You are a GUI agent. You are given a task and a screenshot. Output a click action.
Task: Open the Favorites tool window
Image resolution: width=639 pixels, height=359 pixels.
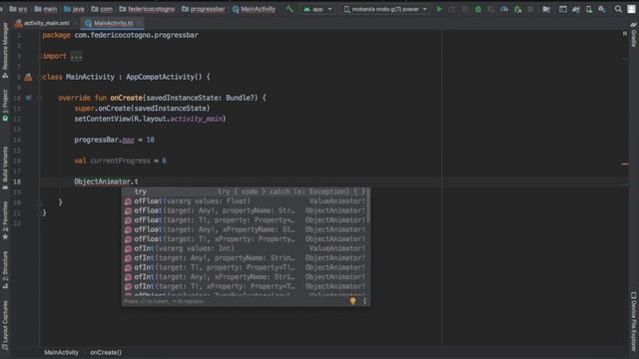(x=5, y=219)
